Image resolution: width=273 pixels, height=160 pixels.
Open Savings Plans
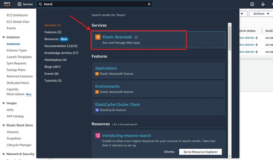(16, 70)
